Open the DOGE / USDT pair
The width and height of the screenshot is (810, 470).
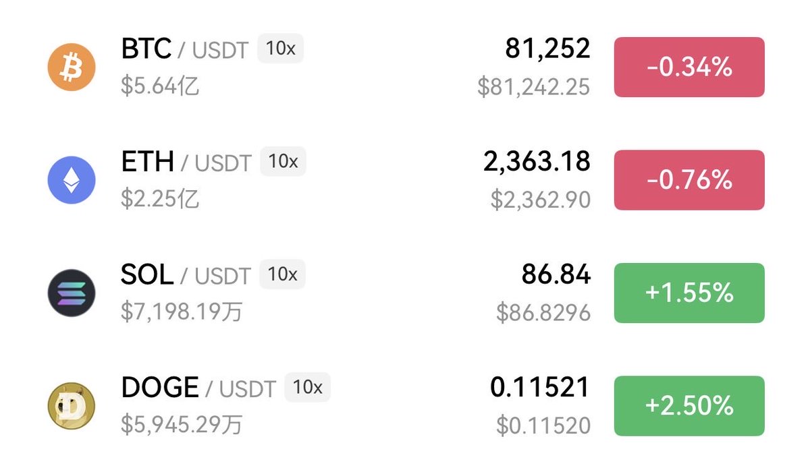[198, 388]
